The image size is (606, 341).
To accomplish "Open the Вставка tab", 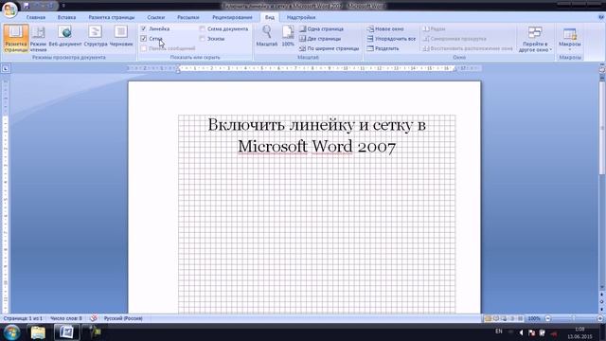I will click(66, 17).
